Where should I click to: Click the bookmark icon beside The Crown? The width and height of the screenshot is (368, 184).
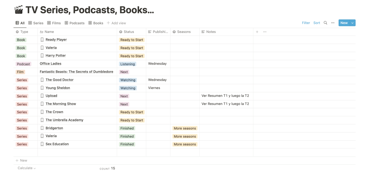(42, 112)
